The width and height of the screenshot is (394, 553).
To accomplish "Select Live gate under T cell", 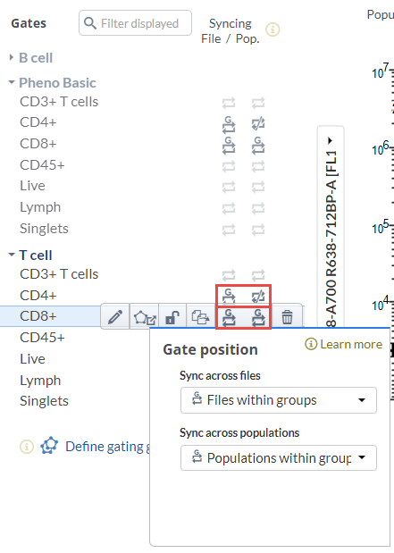I will [x=32, y=359].
